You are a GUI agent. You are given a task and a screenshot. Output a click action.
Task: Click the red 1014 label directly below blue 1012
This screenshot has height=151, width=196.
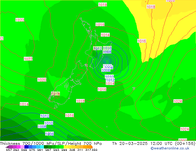pyautogui.click(x=110, y=84)
